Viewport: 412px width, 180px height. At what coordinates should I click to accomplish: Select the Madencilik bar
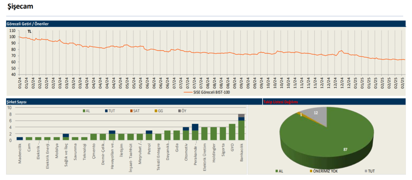click(20, 139)
